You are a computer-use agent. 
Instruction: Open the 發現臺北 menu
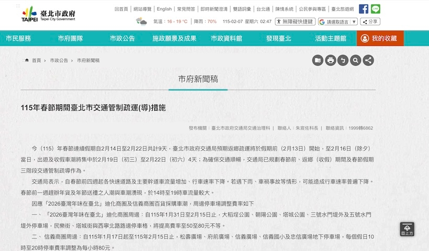(278, 39)
